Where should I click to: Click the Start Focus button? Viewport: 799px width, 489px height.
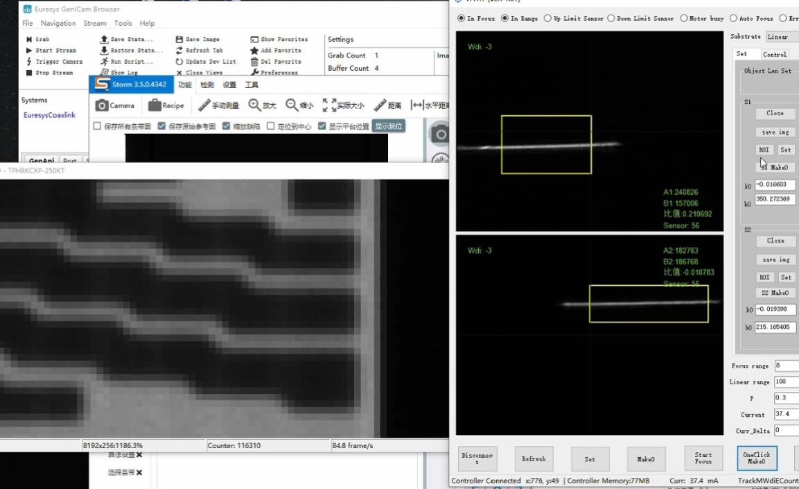703,458
